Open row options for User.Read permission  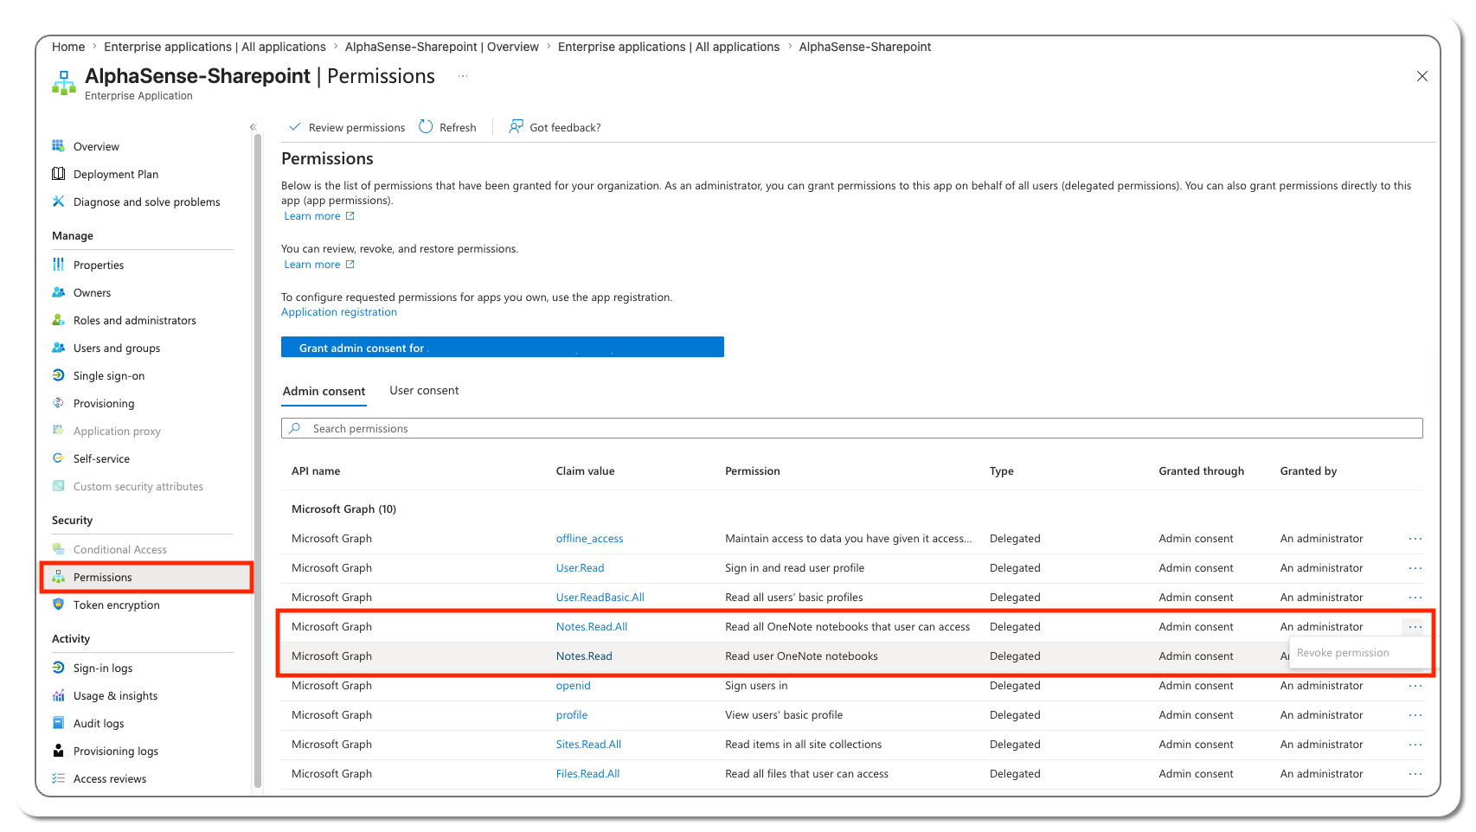[x=1415, y=568]
